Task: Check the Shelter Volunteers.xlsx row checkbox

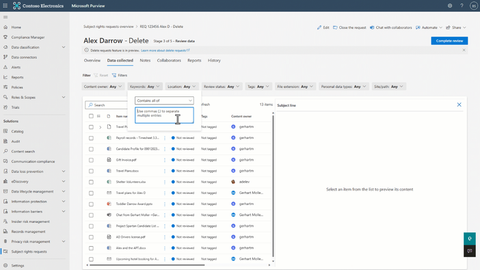Action: 91,182
